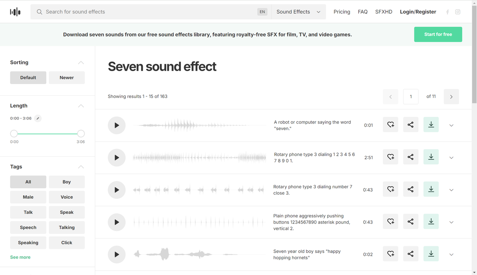Image resolution: width=477 pixels, height=275 pixels.
Task: Favorite the rotary phone dialing 1 2 3 sound
Action: [390, 157]
